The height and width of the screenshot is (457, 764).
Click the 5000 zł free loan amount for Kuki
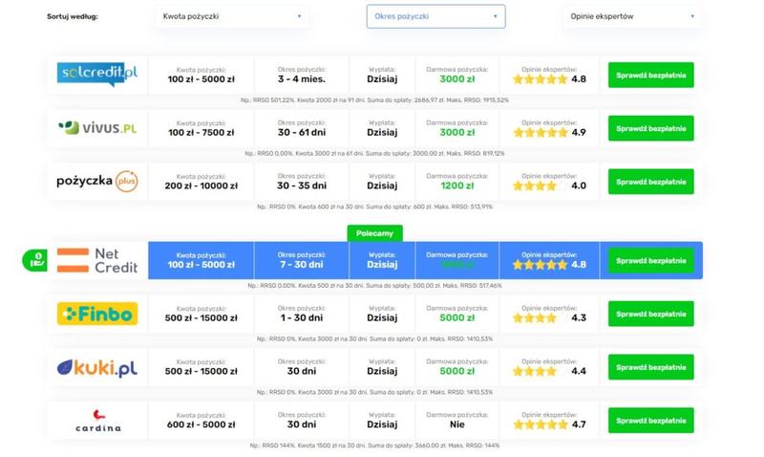[456, 372]
